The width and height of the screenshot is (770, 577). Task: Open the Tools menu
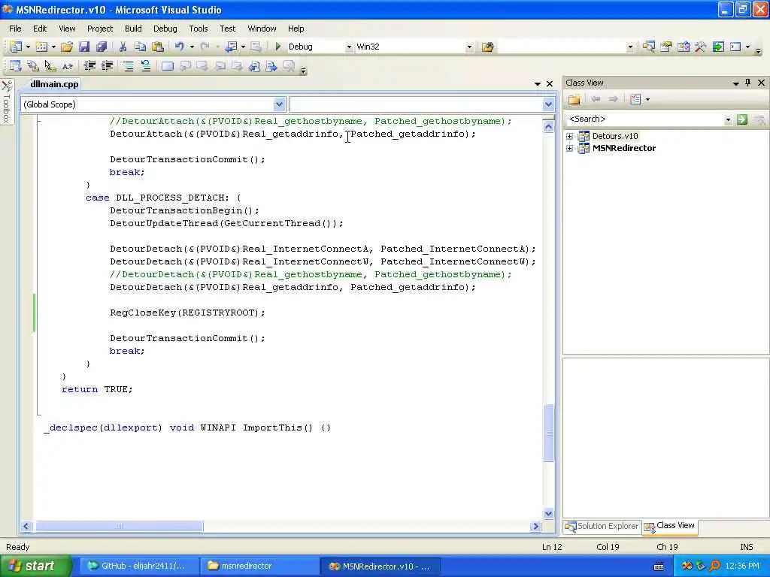(199, 29)
